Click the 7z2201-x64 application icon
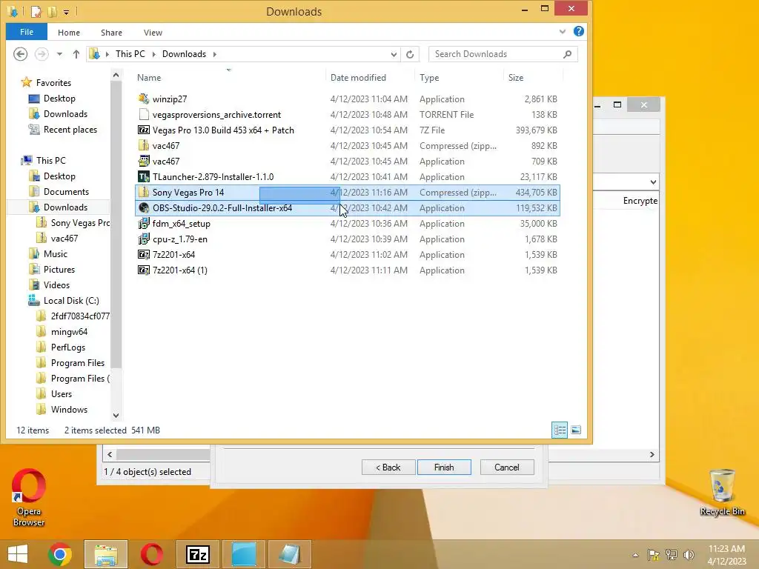 coord(144,255)
